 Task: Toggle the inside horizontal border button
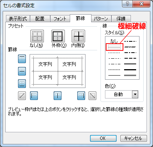coord(22,71)
